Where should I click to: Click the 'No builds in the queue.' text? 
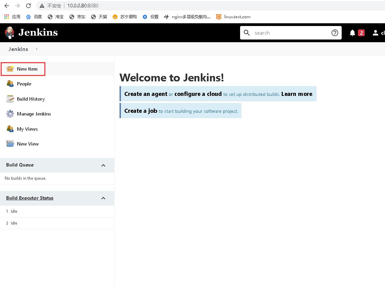pyautogui.click(x=25, y=178)
